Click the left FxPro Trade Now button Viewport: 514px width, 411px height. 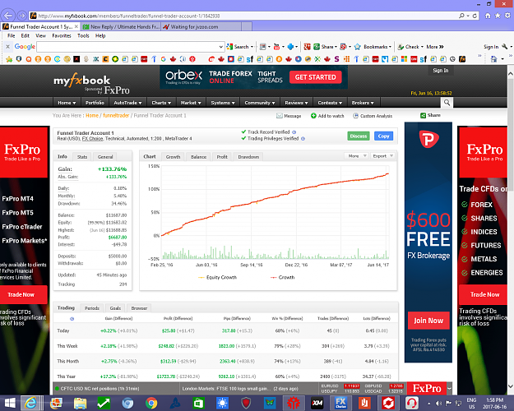[x=23, y=294]
